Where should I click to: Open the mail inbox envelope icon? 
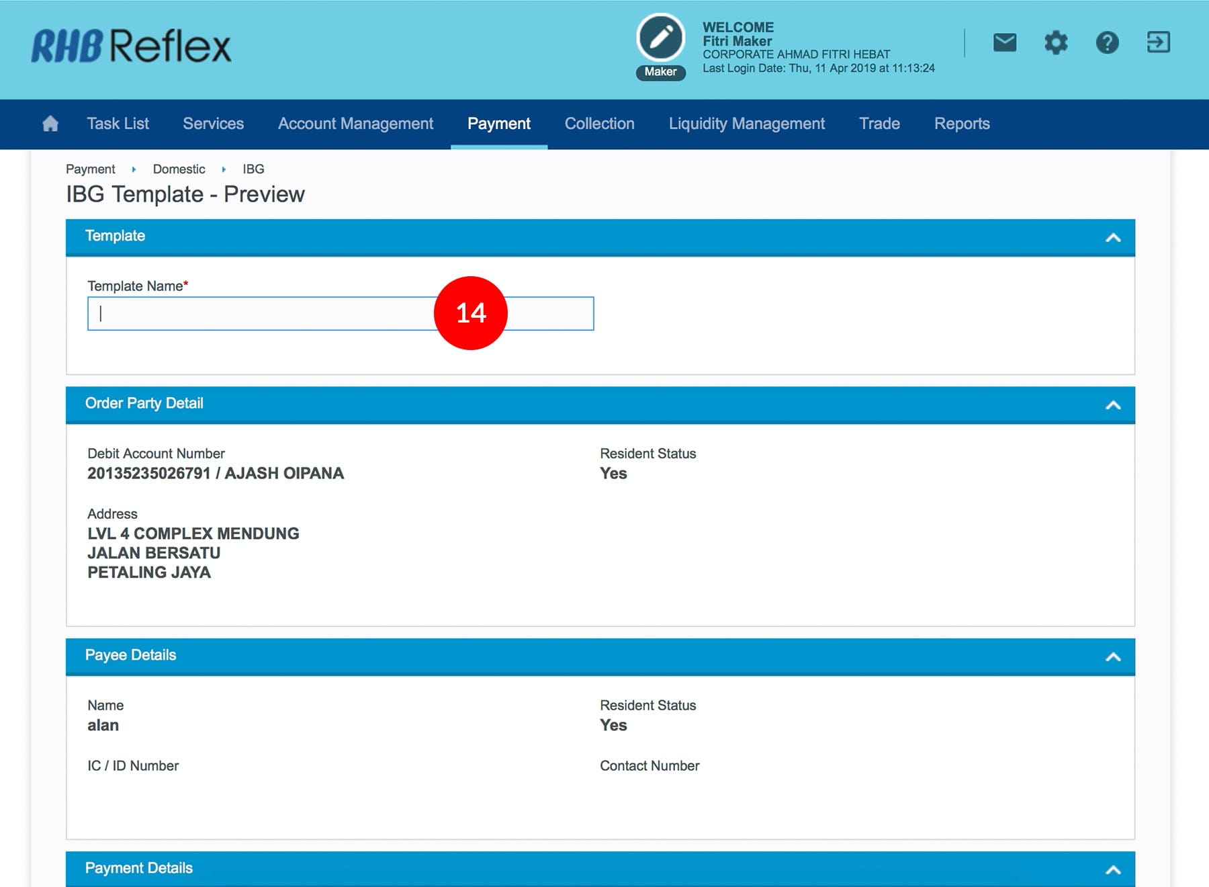(1004, 43)
